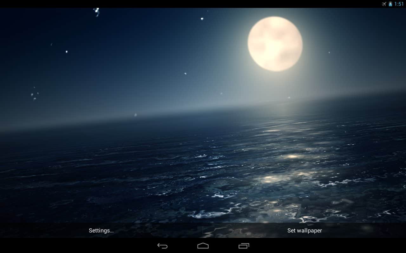This screenshot has height=253, width=406.
Task: Tap the star cluster at the top left
Action: pos(97,12)
